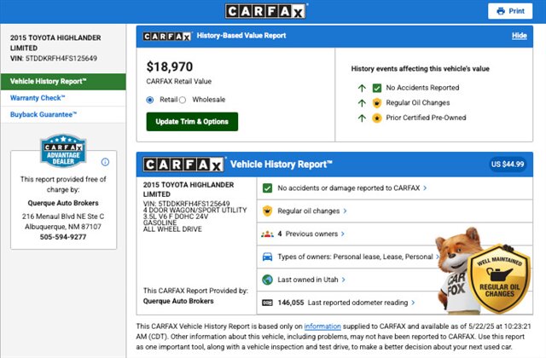
Task: Click up arrow next to No Accidents Reported
Action: [362, 88]
